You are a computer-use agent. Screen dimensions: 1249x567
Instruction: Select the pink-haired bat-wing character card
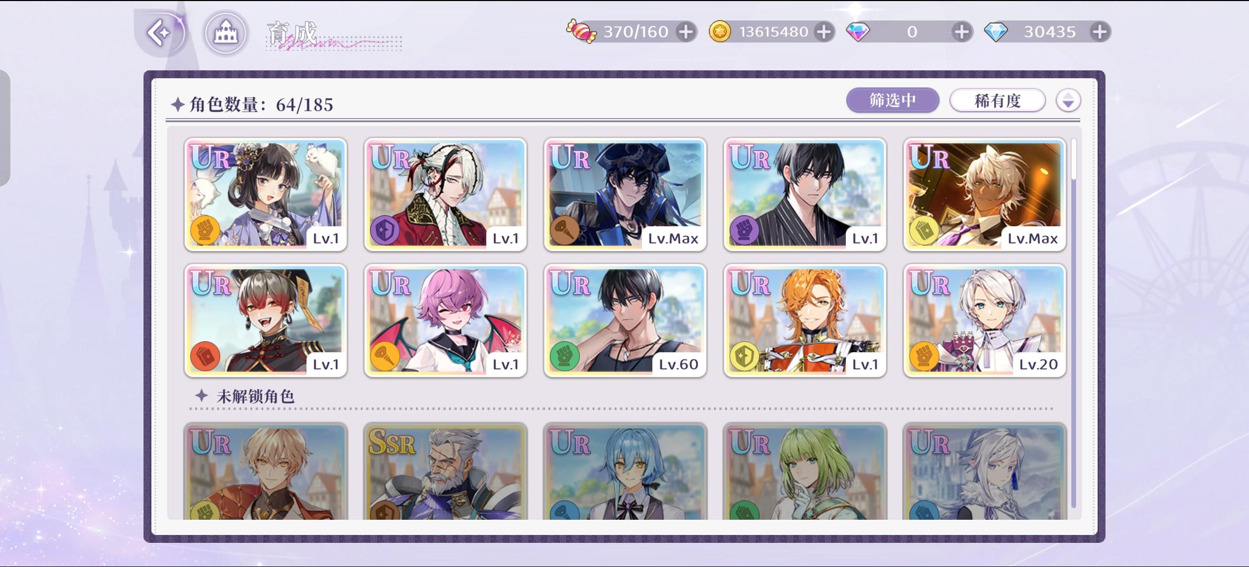[x=445, y=320]
